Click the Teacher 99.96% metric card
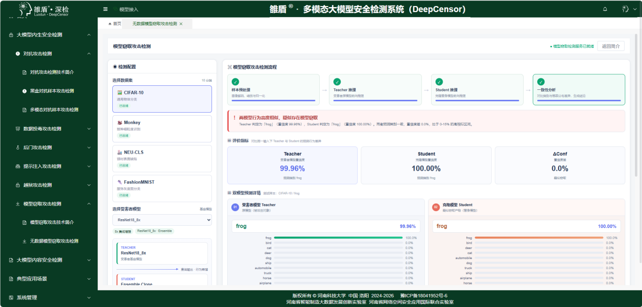This screenshot has height=307, width=642. pos(292,165)
